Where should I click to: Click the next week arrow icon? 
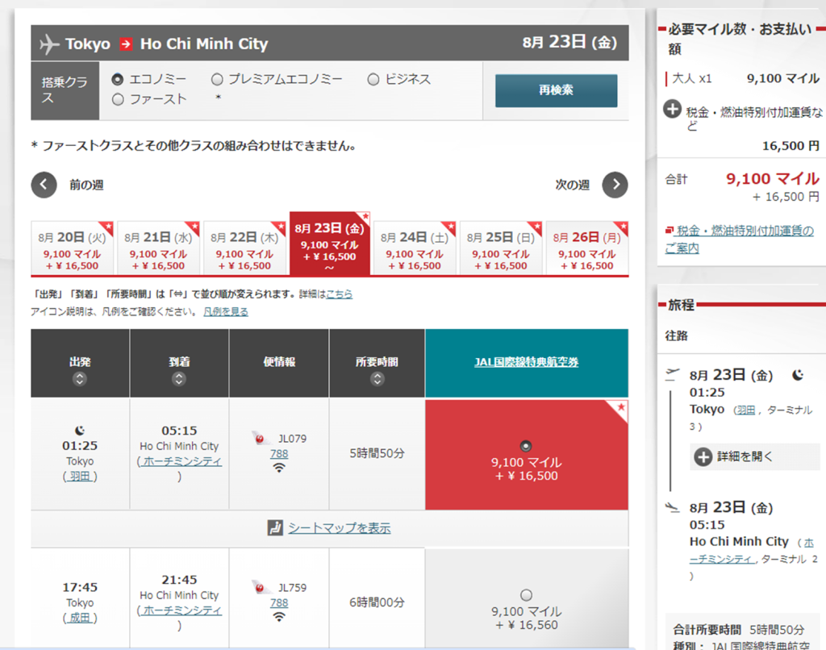(x=615, y=185)
